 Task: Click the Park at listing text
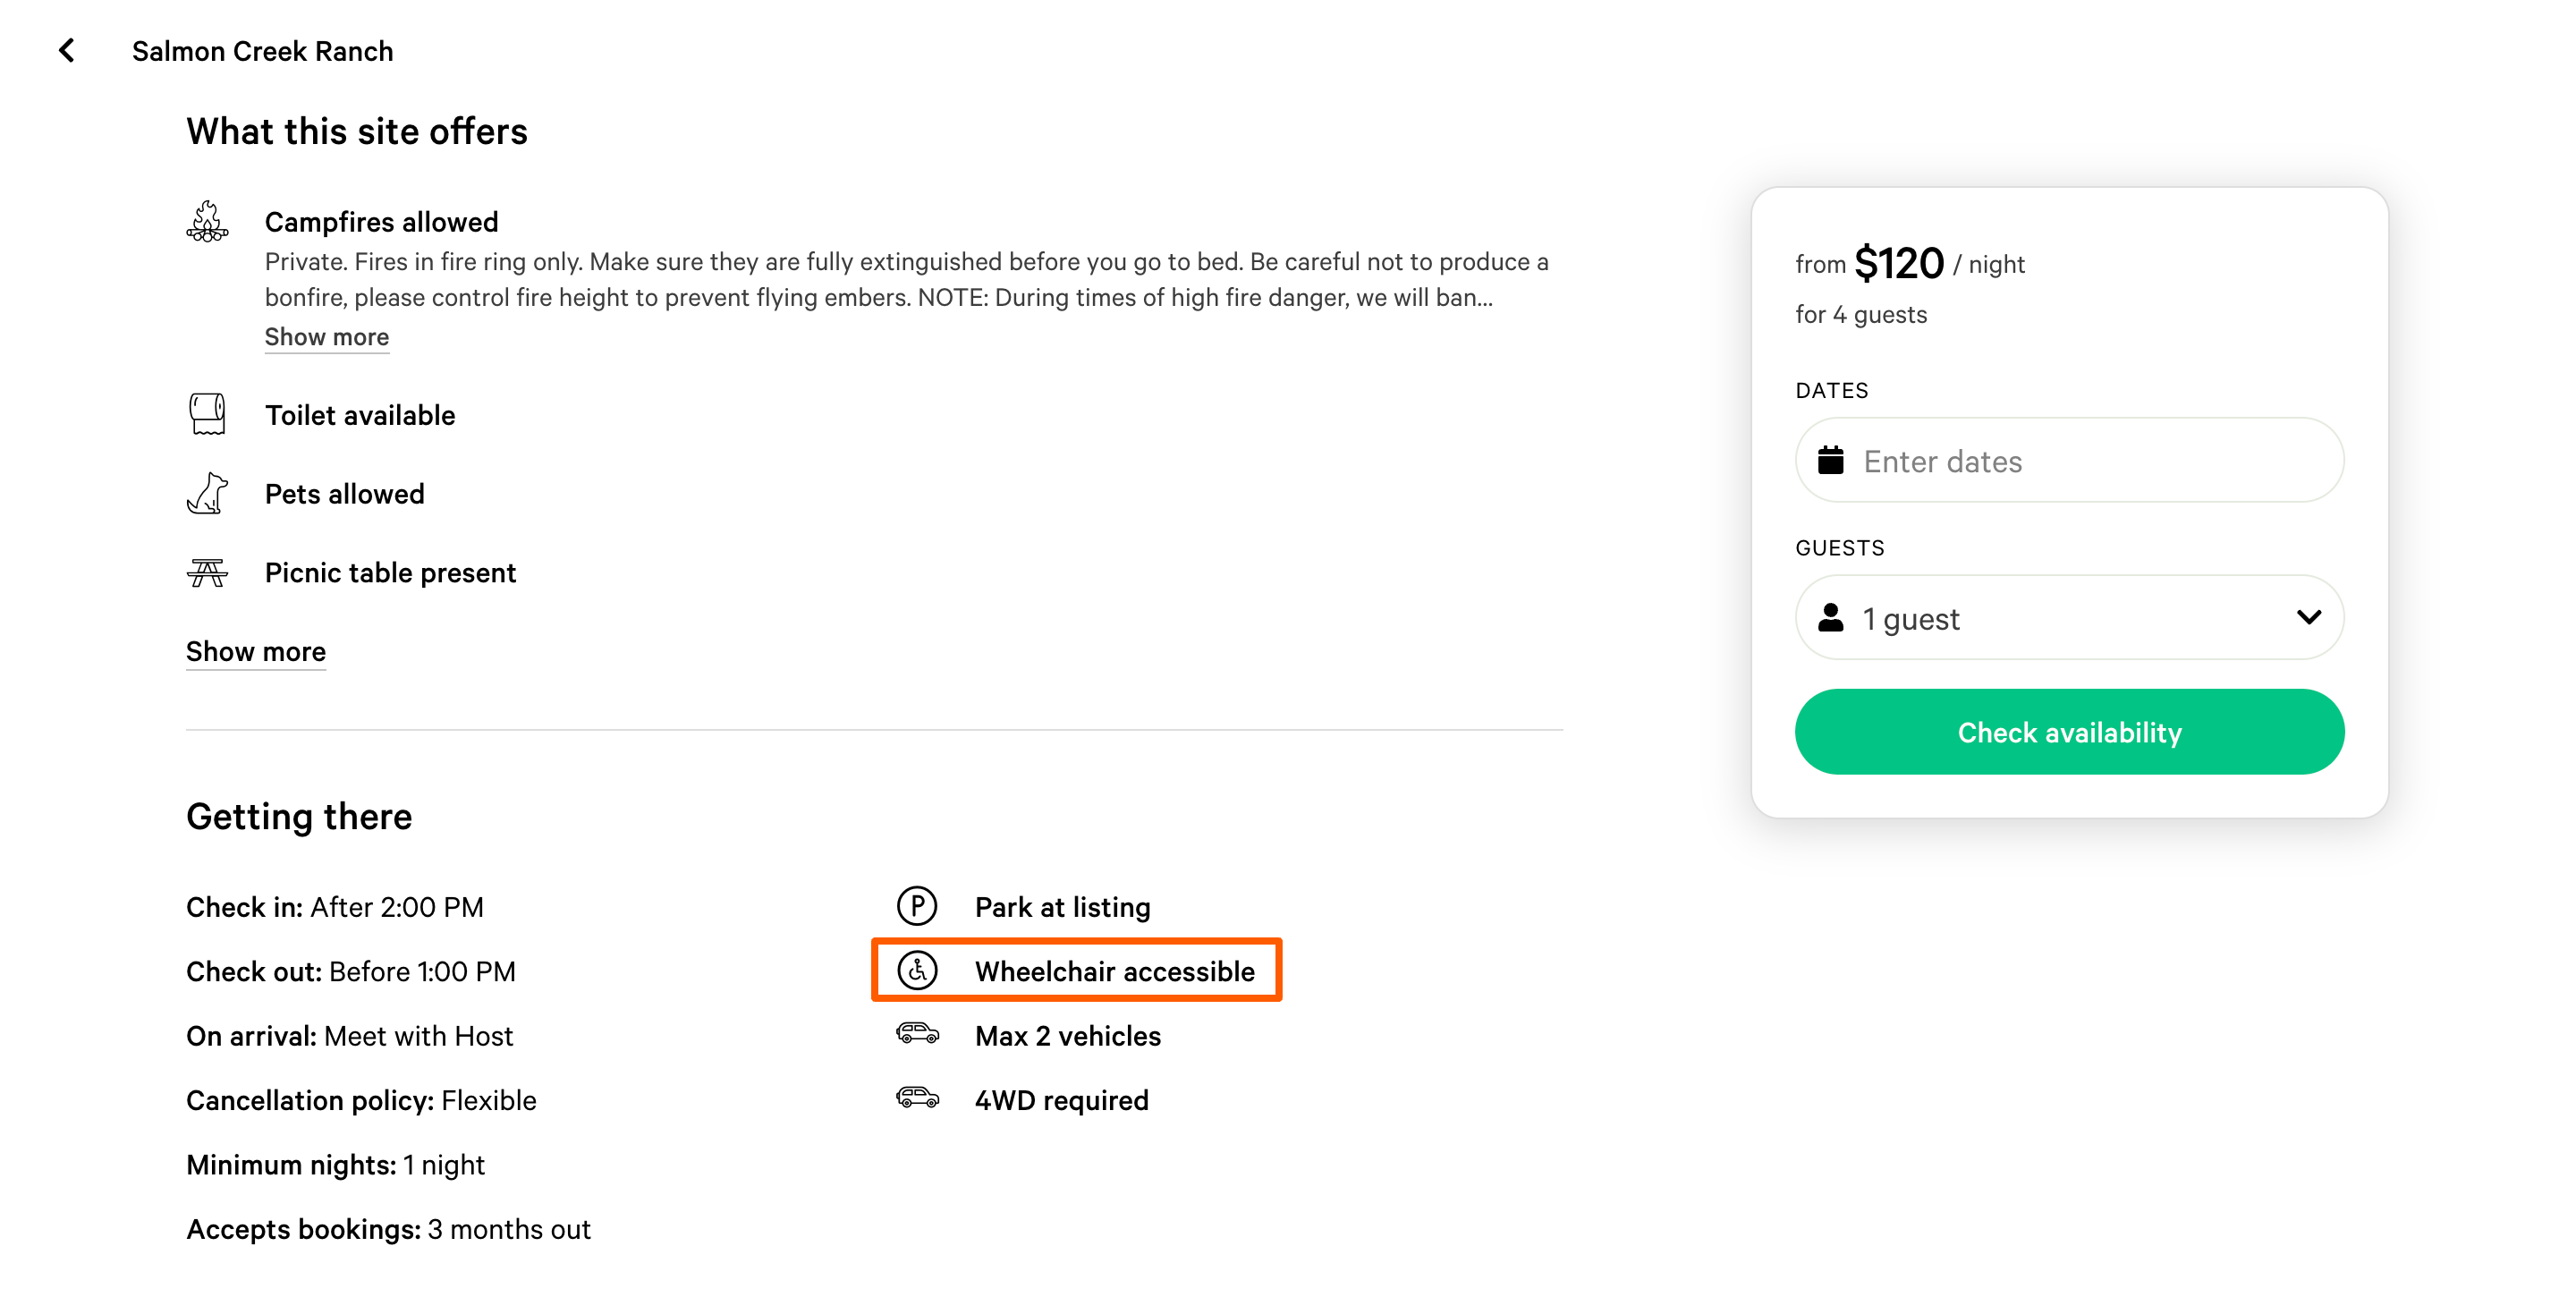(x=1062, y=907)
